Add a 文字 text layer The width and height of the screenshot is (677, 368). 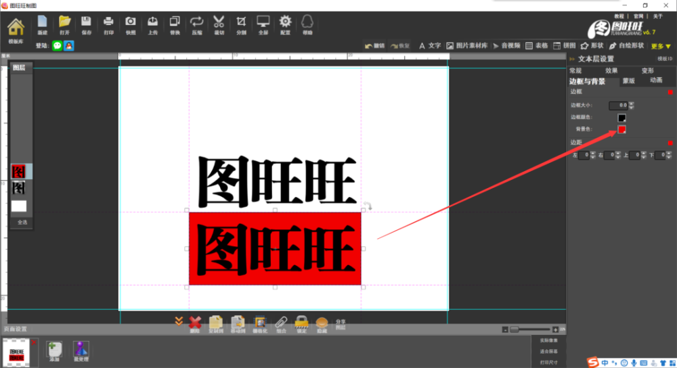[x=430, y=46]
